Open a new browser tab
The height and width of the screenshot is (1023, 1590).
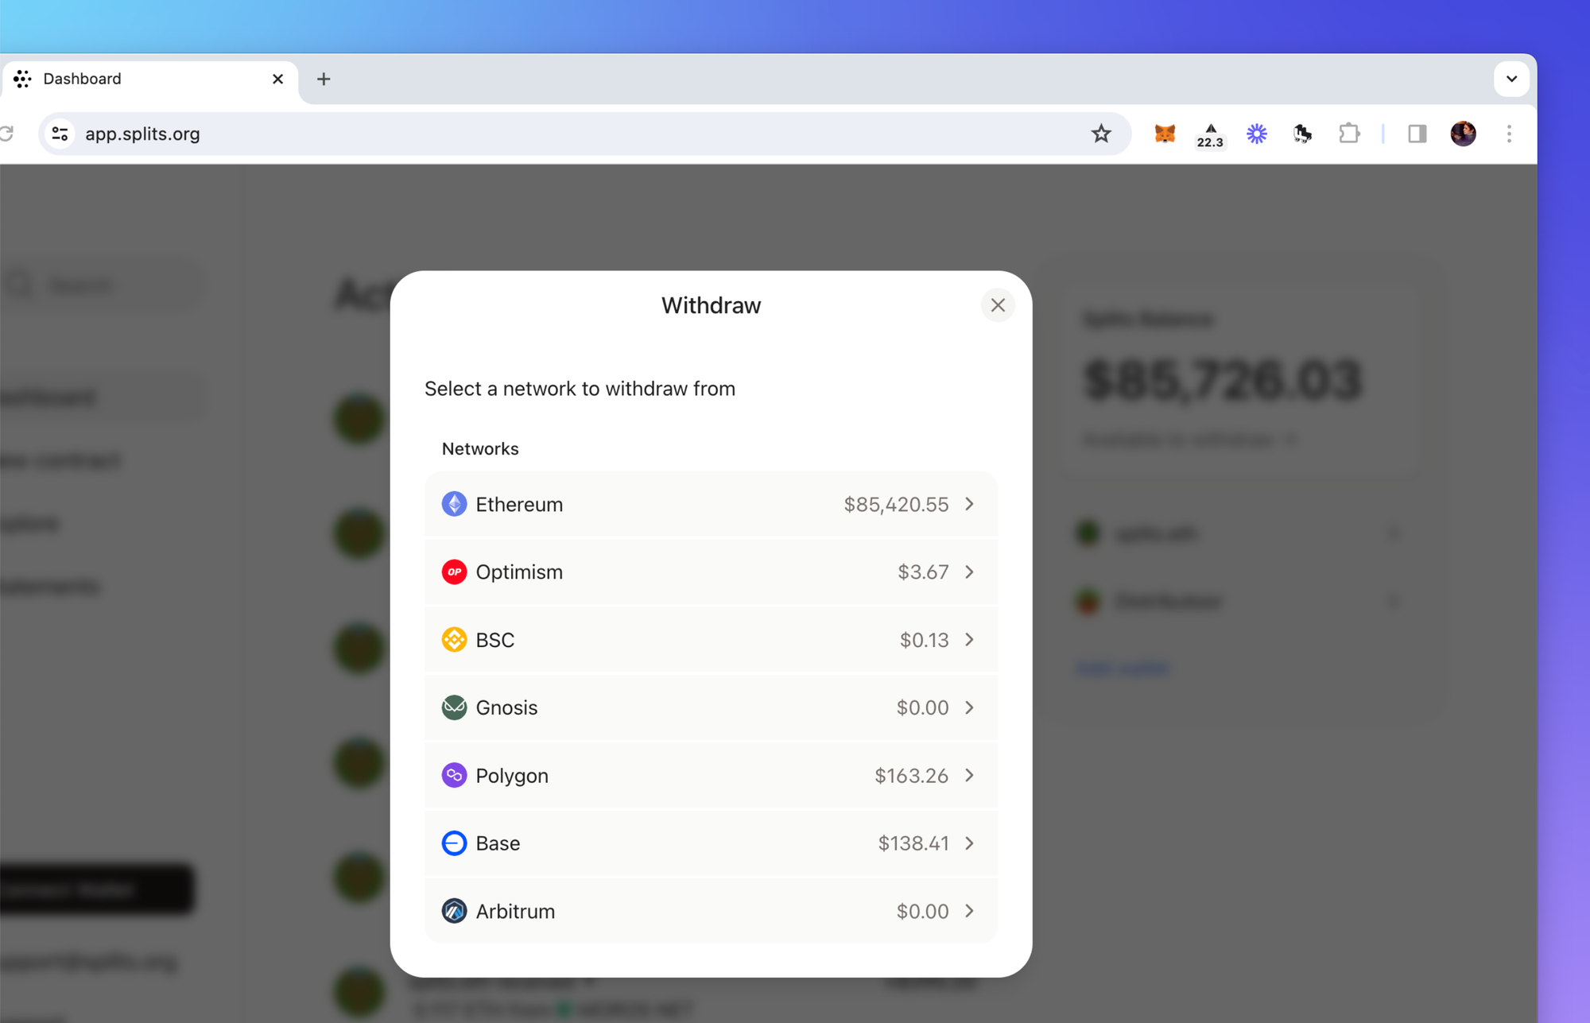click(324, 79)
